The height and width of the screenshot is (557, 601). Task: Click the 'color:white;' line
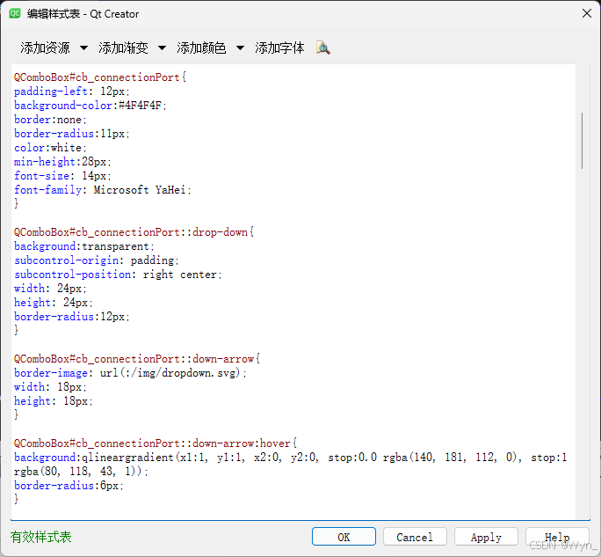click(x=51, y=148)
